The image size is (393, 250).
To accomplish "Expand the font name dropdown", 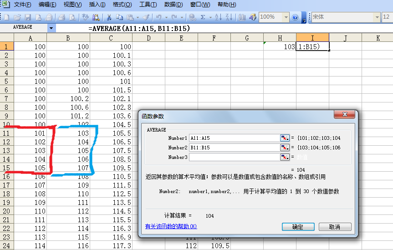I will (377, 17).
